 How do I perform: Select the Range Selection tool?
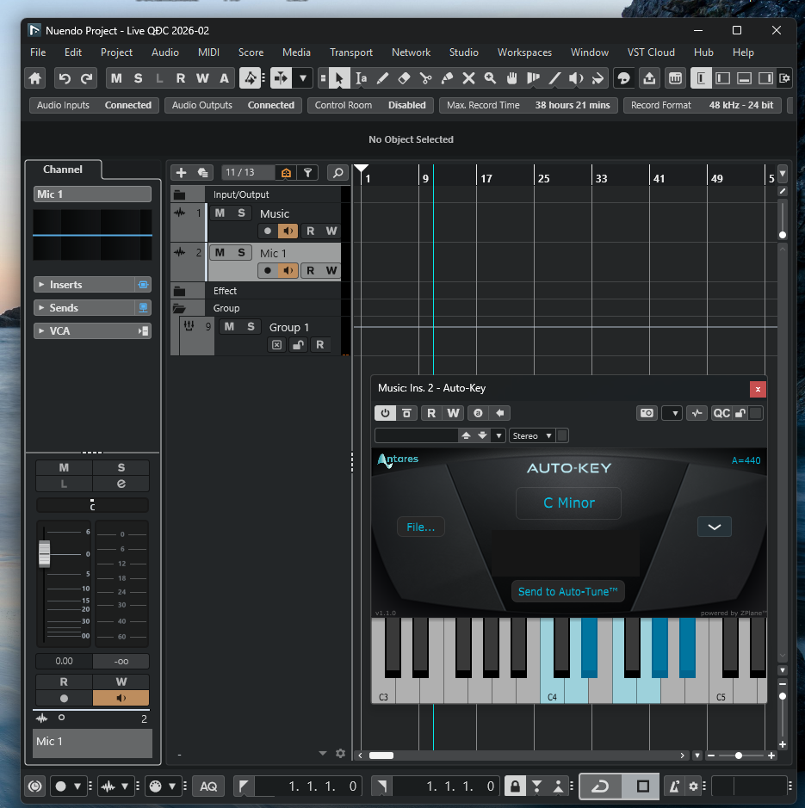[x=361, y=78]
